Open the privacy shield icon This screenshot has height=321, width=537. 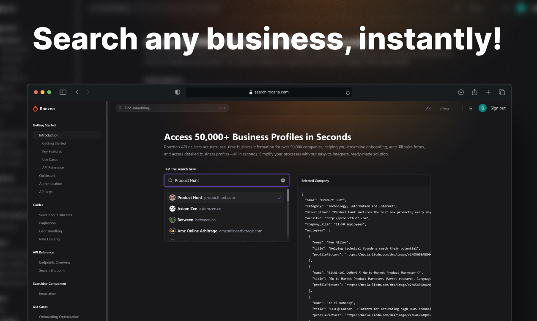pyautogui.click(x=178, y=92)
